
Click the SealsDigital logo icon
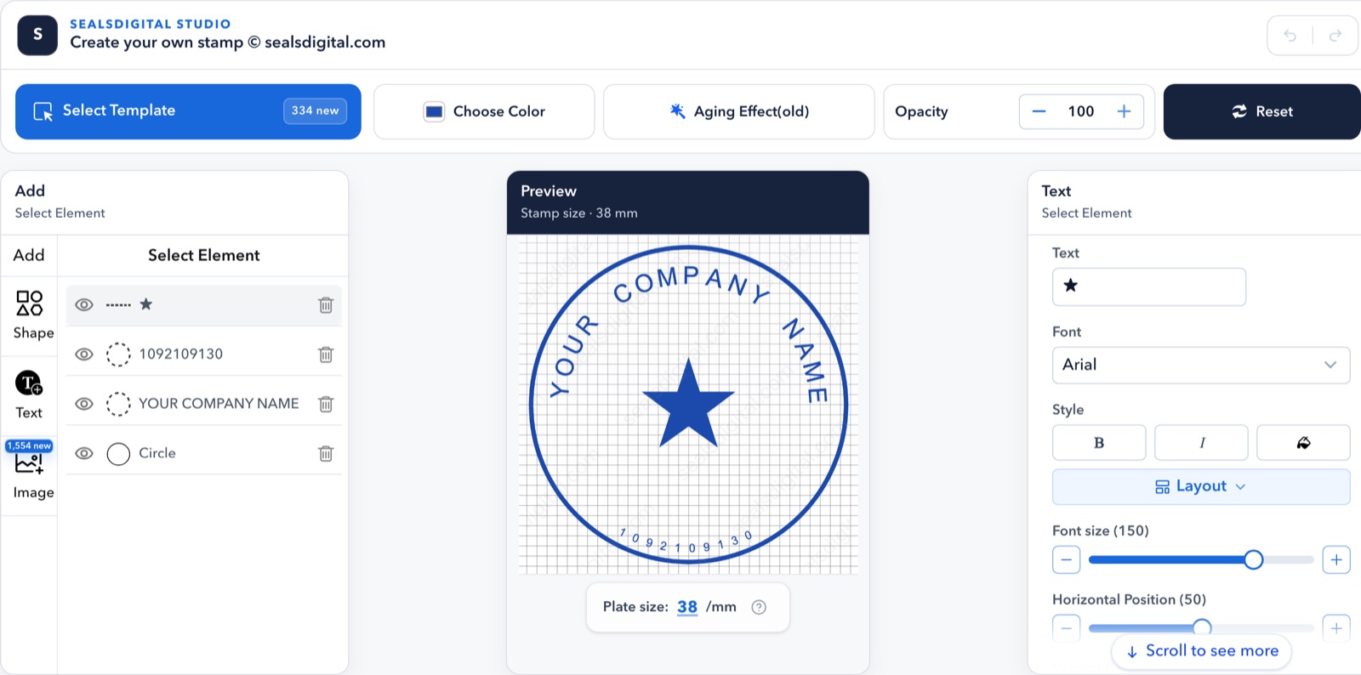pyautogui.click(x=37, y=35)
